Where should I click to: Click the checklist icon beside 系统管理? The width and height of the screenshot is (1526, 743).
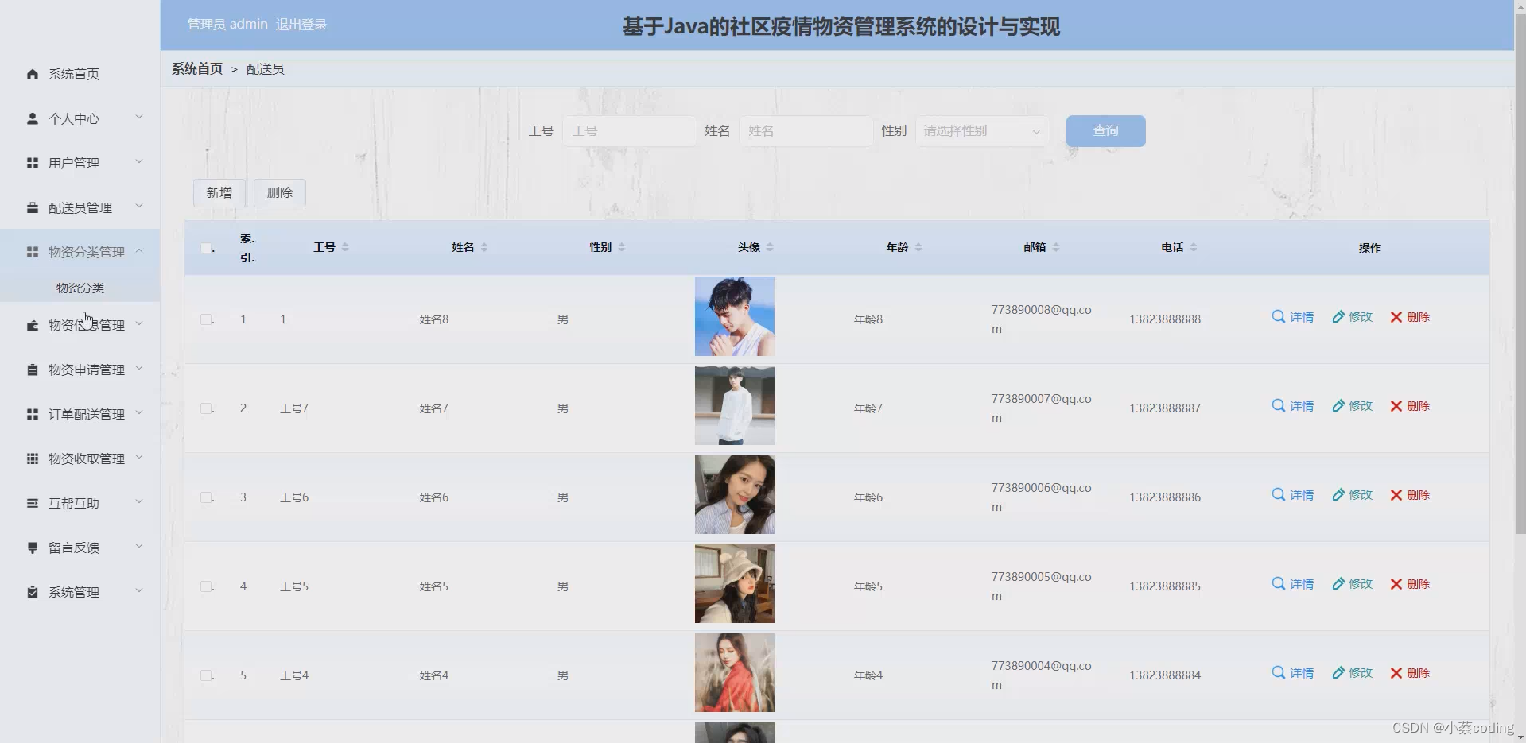point(33,592)
